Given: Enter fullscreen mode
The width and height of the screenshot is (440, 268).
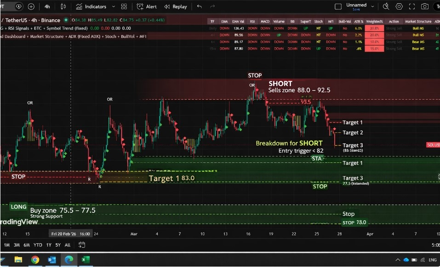Looking at the screenshot, I should (411, 6).
